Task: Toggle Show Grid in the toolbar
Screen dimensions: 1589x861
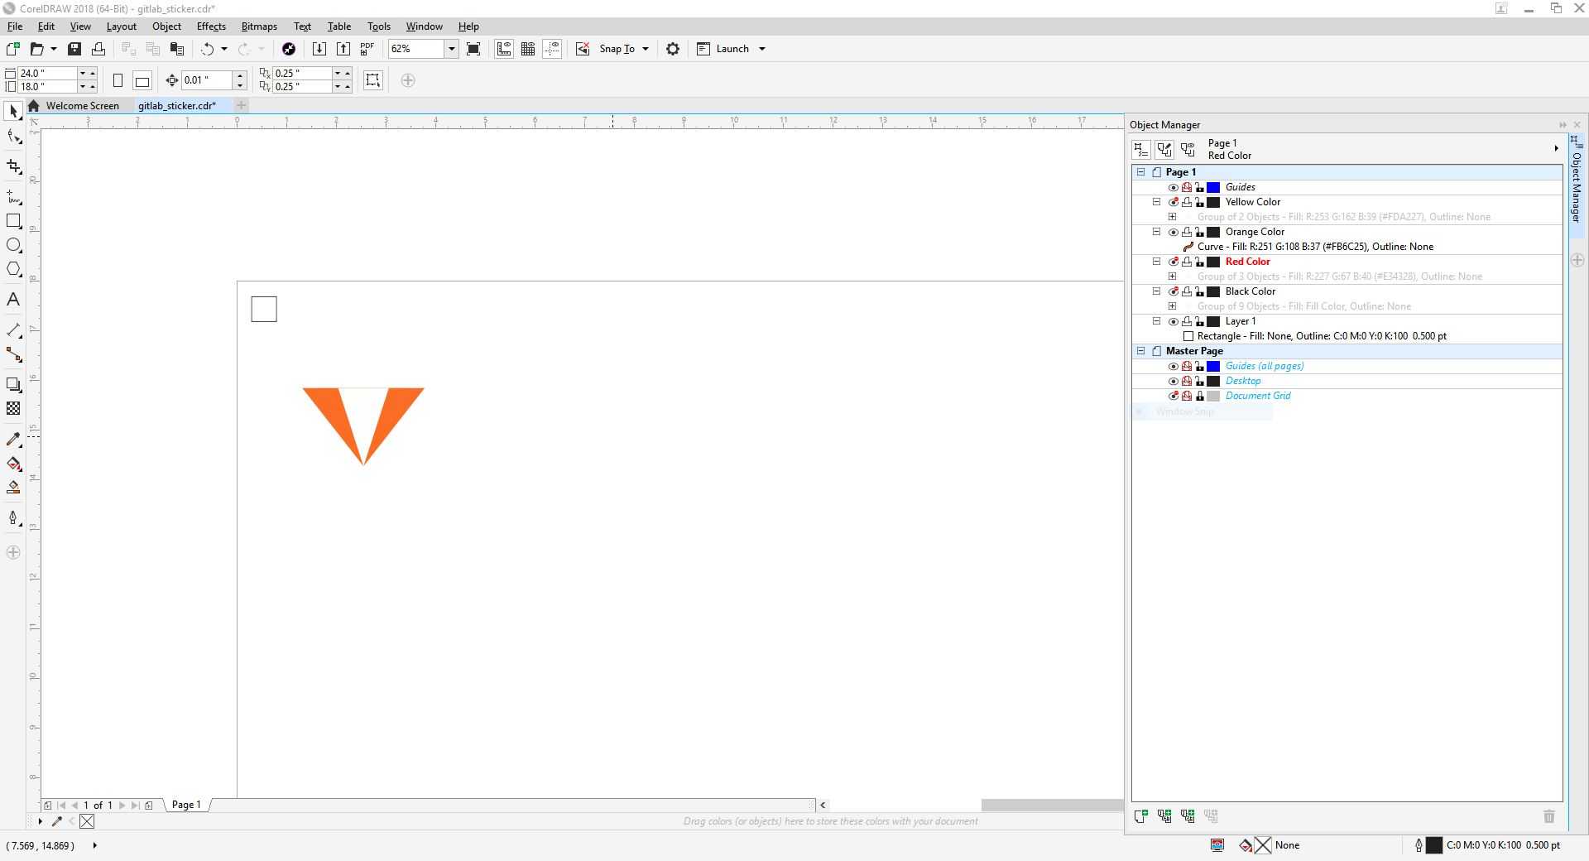Action: coord(528,49)
